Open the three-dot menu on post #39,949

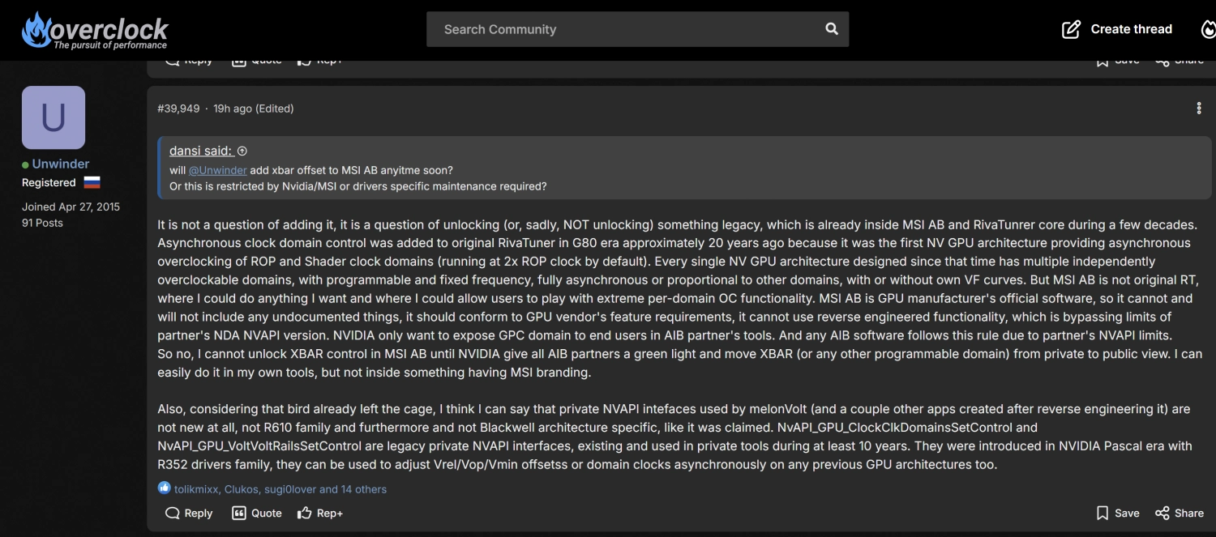pyautogui.click(x=1199, y=109)
